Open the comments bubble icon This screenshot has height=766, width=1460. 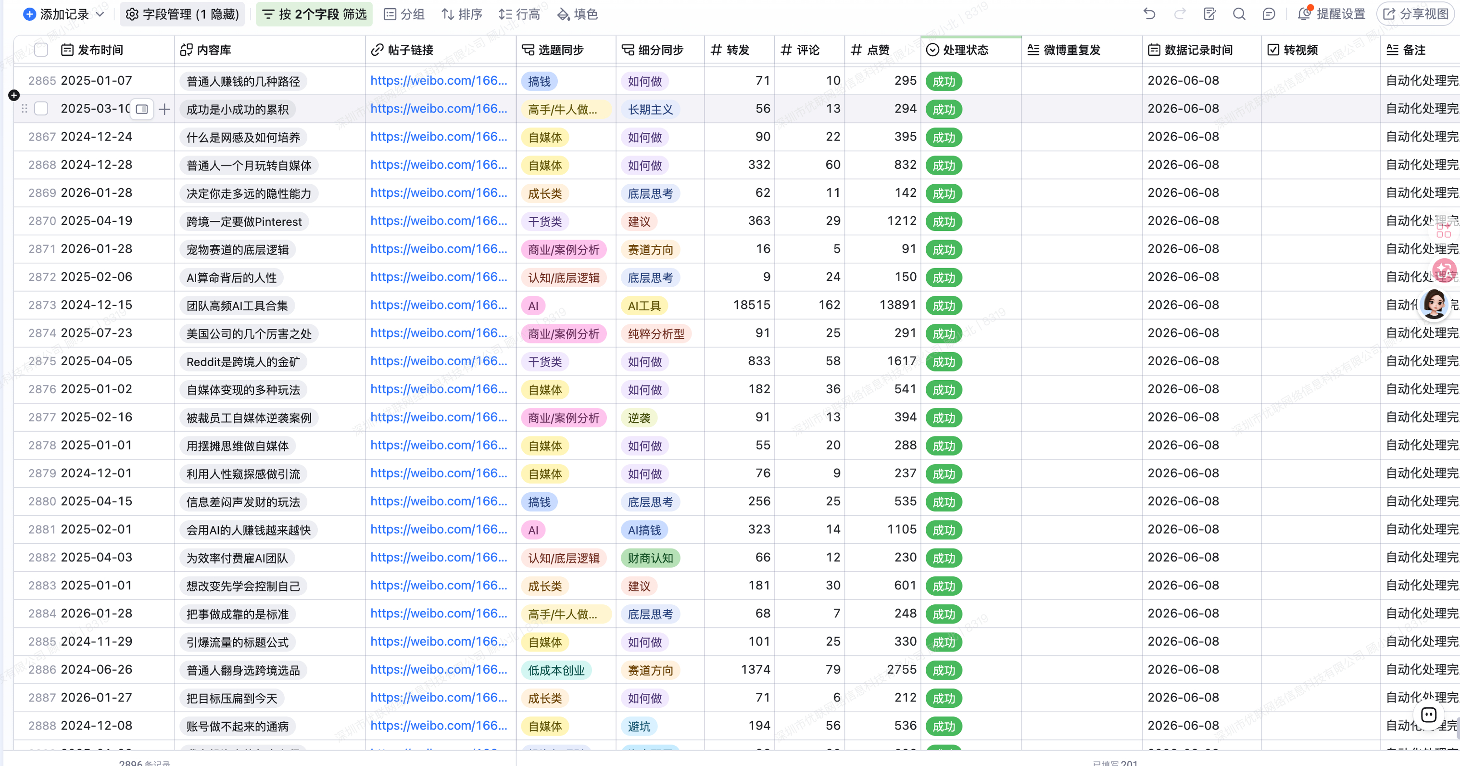tap(1269, 13)
